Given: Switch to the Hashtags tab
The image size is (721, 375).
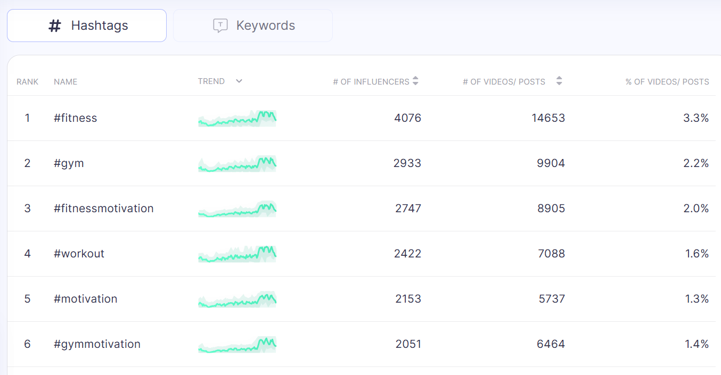Looking at the screenshot, I should [87, 26].
